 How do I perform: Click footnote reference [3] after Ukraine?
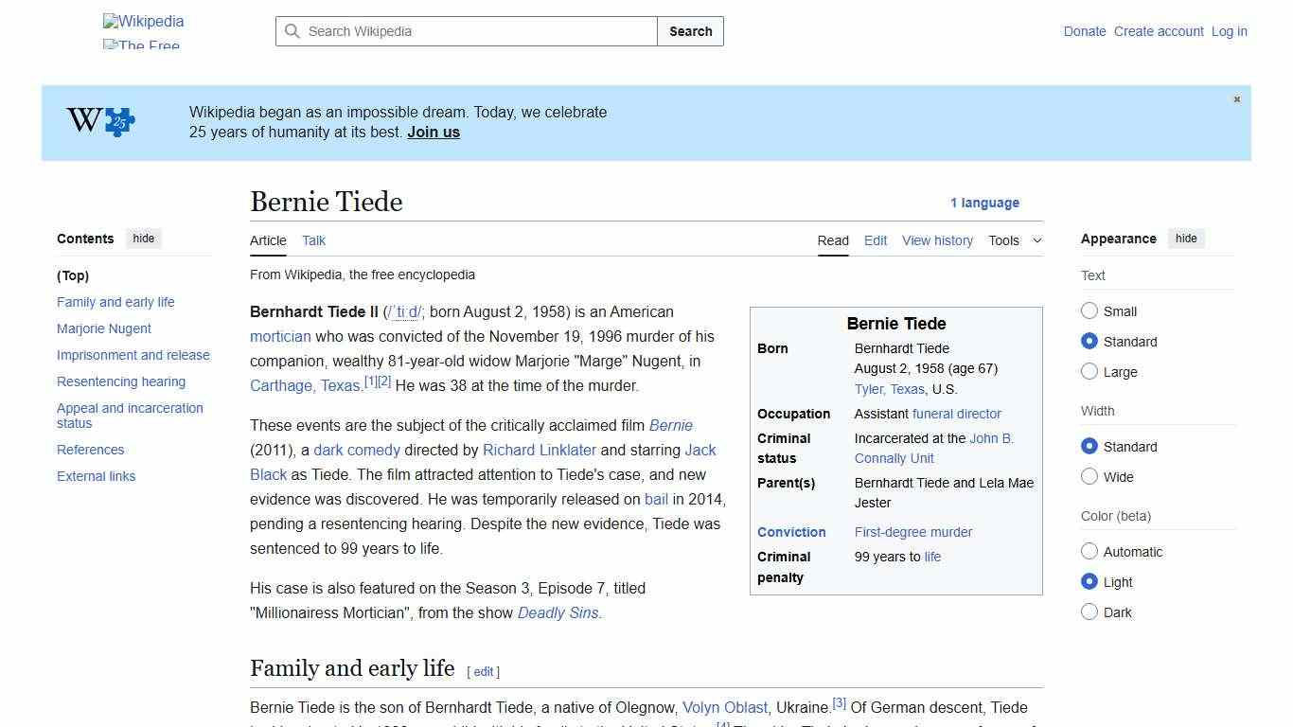(839, 701)
